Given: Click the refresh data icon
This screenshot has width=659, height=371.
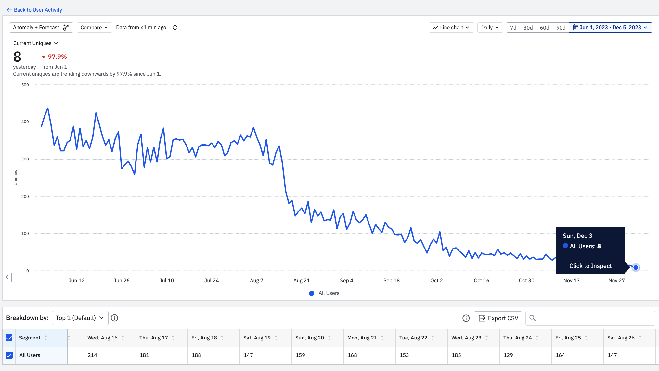Looking at the screenshot, I should coord(175,28).
